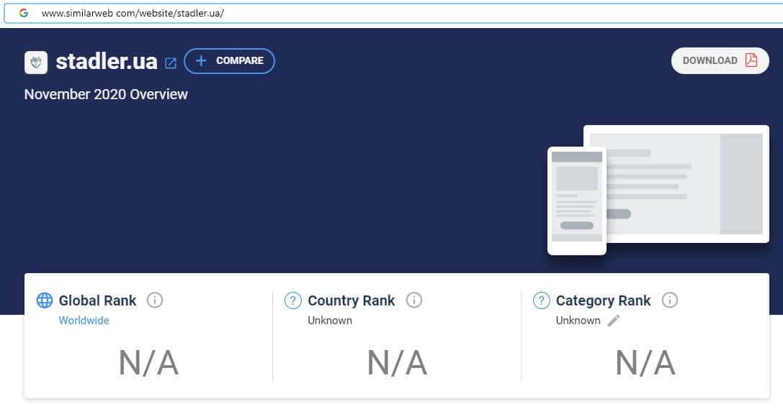This screenshot has width=783, height=409.
Task: Click the Google icon in address bar
Action: point(24,13)
